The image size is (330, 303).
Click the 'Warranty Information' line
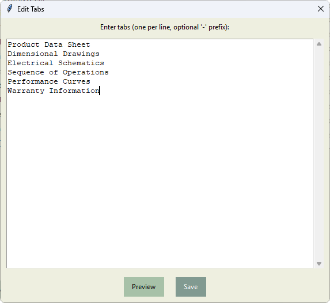[x=54, y=91]
